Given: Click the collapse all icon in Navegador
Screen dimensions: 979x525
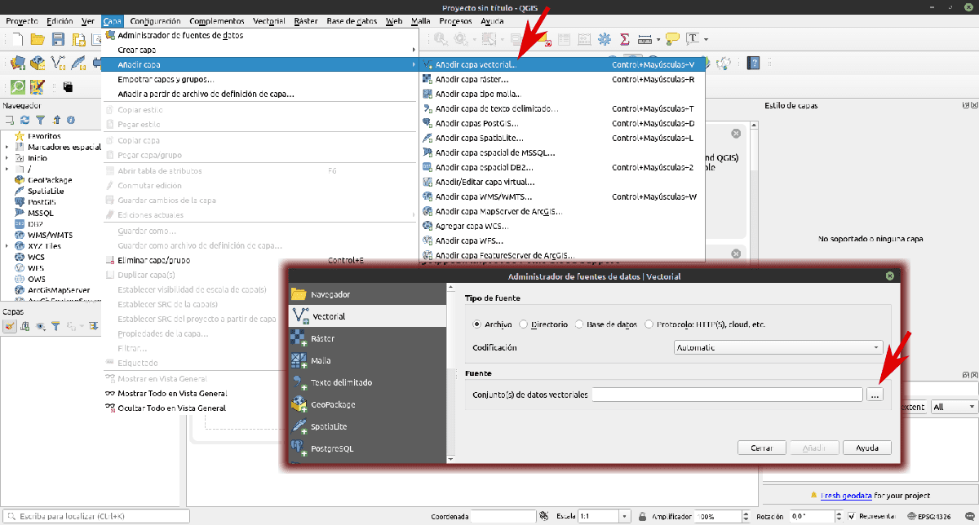Looking at the screenshot, I should click(x=56, y=120).
